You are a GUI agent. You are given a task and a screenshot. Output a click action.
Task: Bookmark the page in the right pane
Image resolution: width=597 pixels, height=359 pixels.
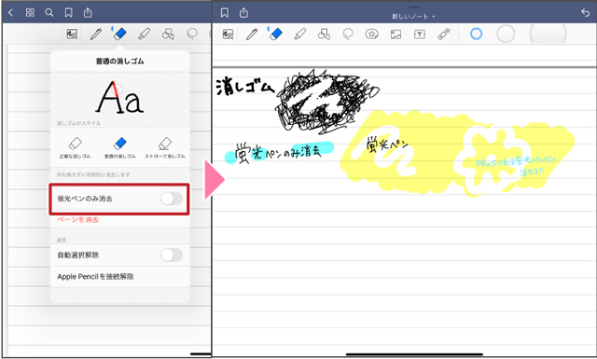[225, 12]
